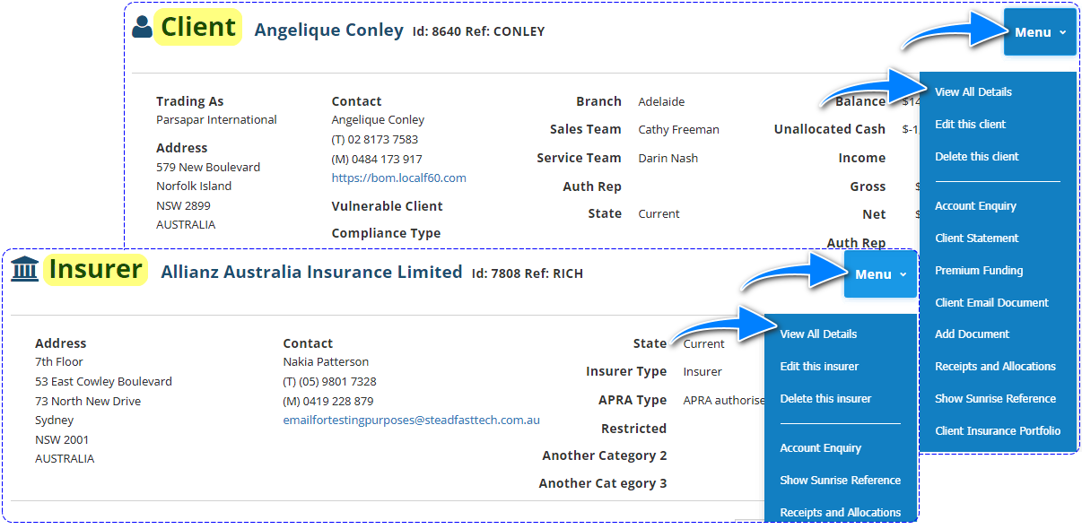The image size is (1082, 529).
Task: Select Delete this client option
Action: [x=976, y=156]
